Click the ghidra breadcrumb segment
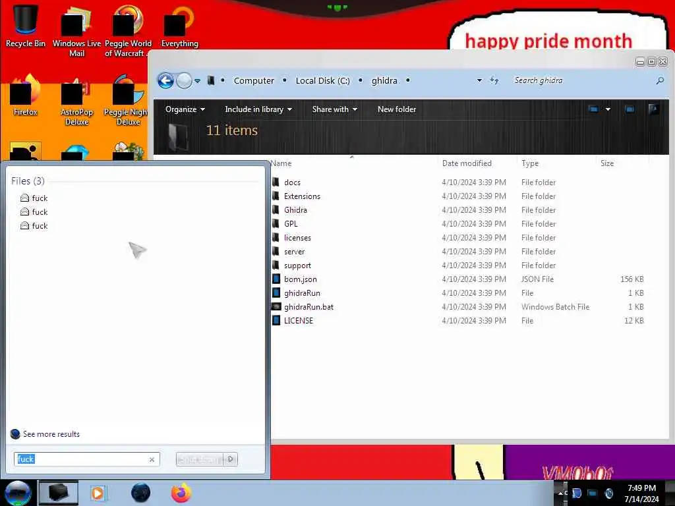This screenshot has height=506, width=675. (x=384, y=80)
